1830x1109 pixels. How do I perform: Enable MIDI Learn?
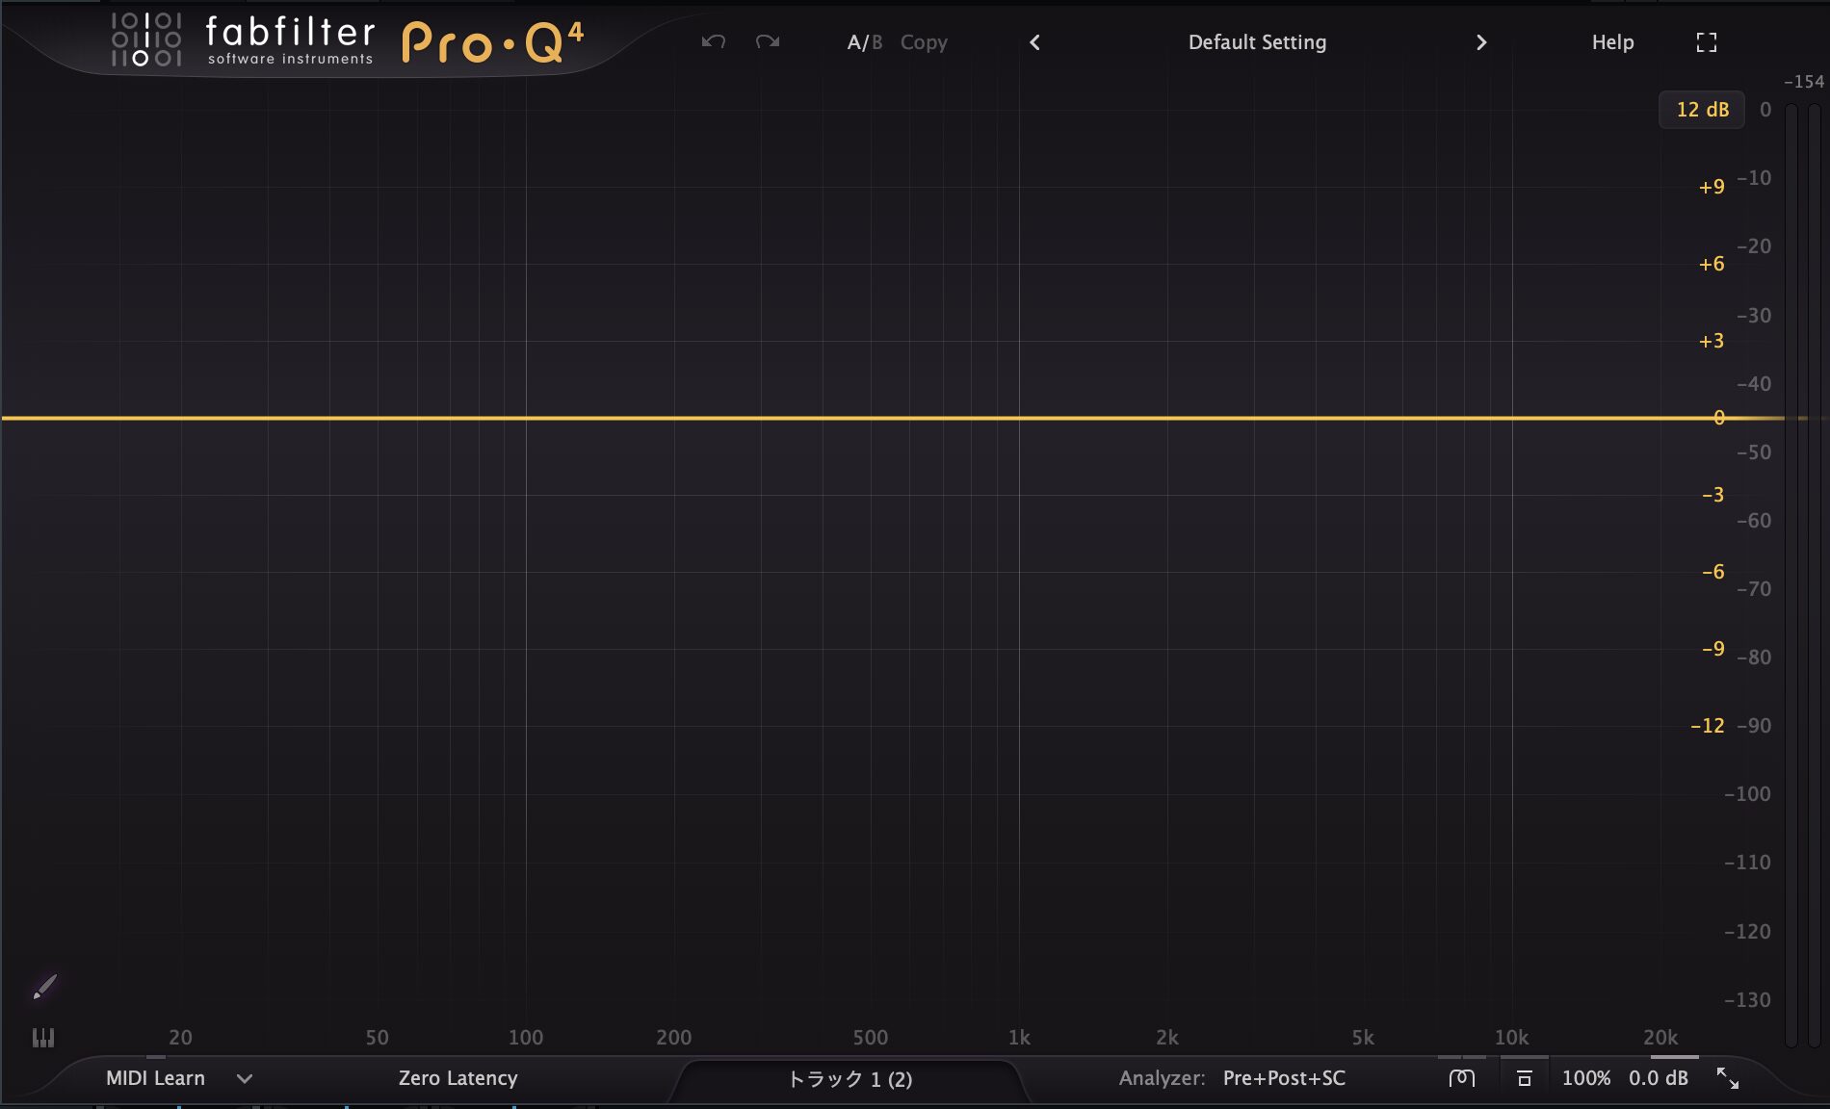[x=155, y=1078]
